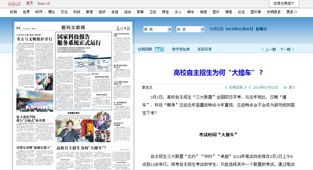Click the 数字报检索 search link
Screen dimensions: 313x170
point(181,49)
